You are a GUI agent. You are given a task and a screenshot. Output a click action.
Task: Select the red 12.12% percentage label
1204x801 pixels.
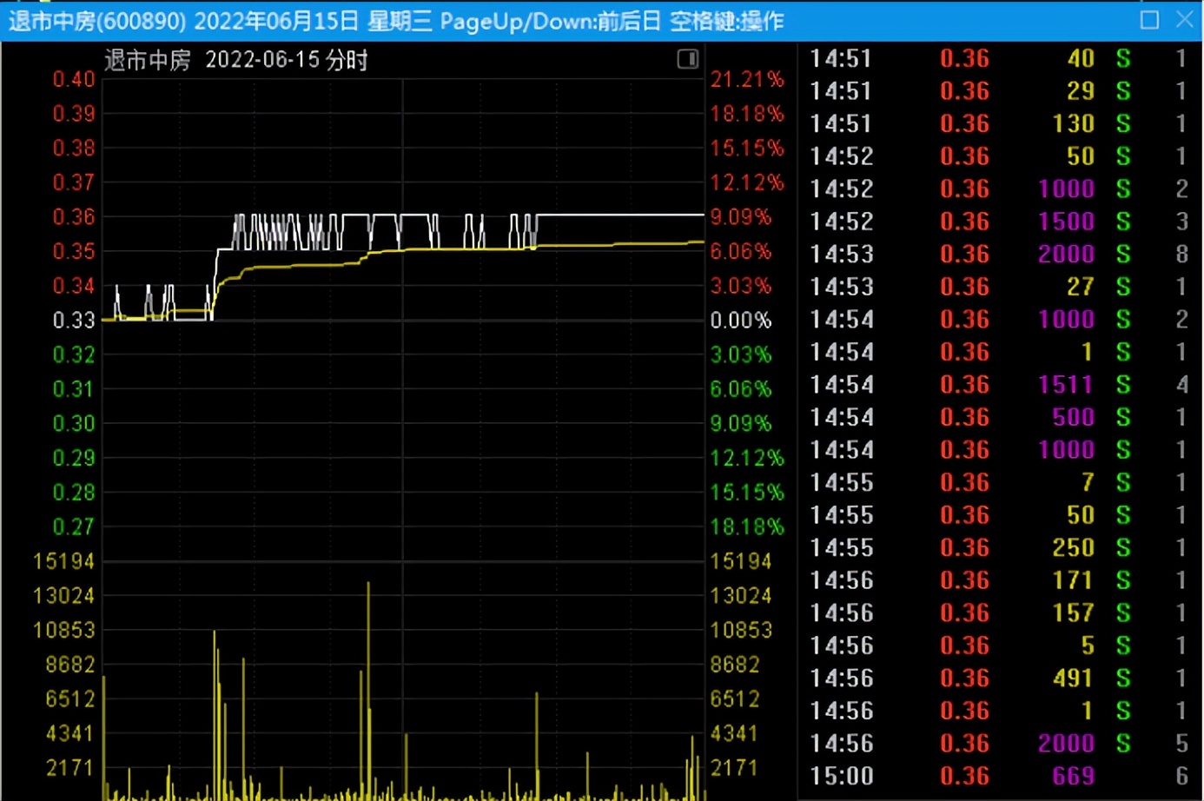pos(747,182)
